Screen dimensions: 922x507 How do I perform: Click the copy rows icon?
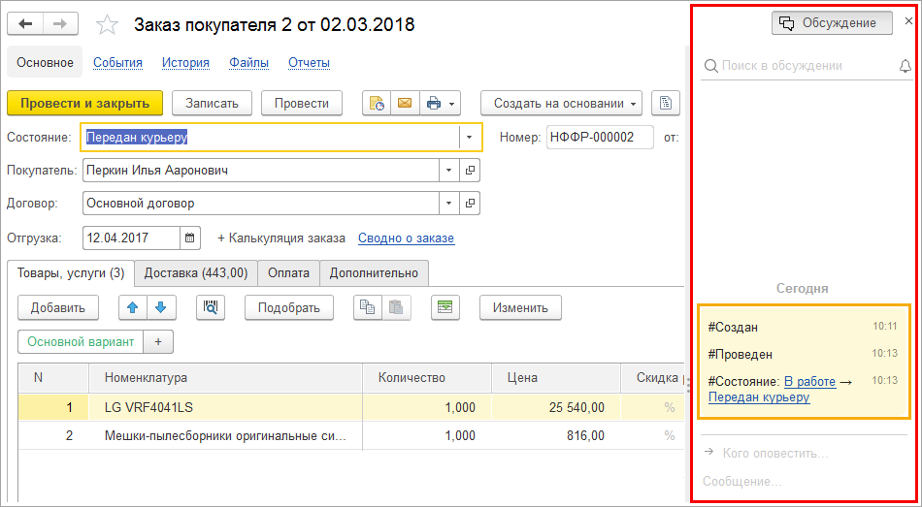pos(367,308)
